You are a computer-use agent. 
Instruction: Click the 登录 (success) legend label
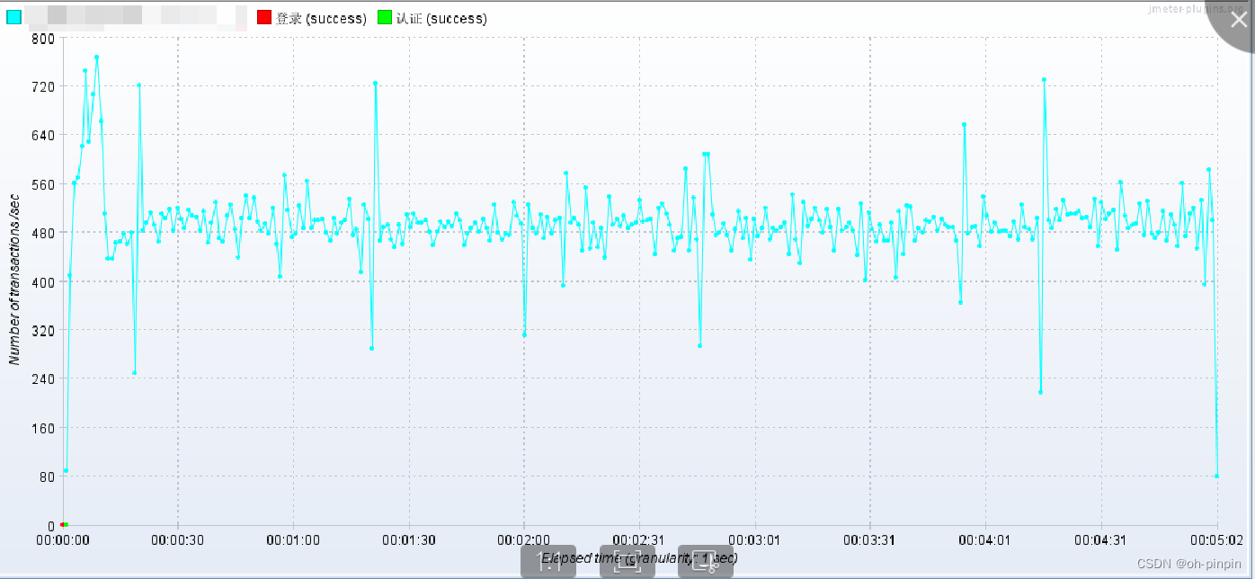(x=321, y=18)
